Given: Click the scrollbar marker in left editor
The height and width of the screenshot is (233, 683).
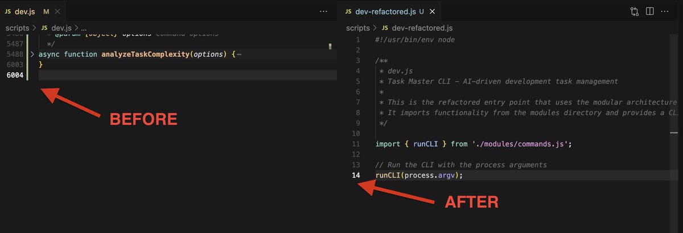Looking at the screenshot, I should coord(330,46).
